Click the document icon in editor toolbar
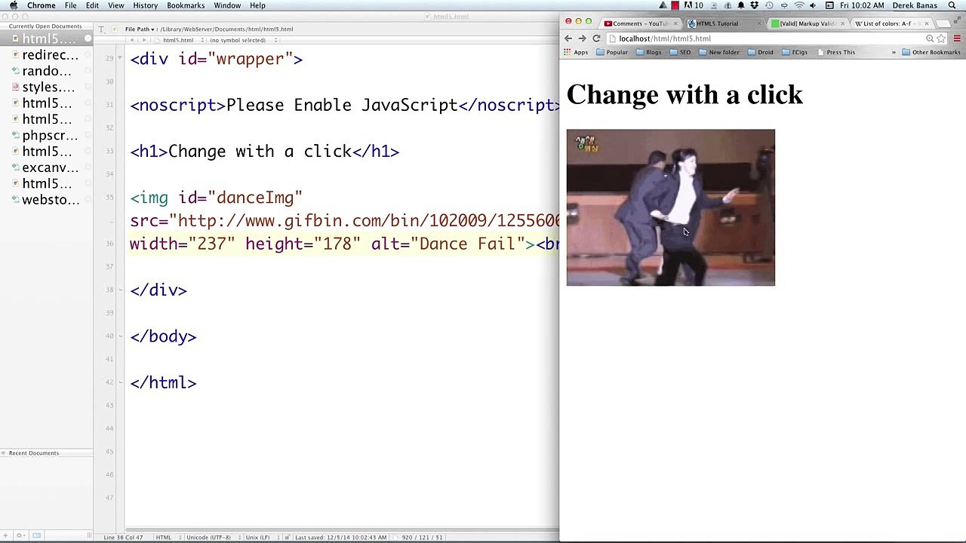The height and width of the screenshot is (543, 966). [x=115, y=29]
